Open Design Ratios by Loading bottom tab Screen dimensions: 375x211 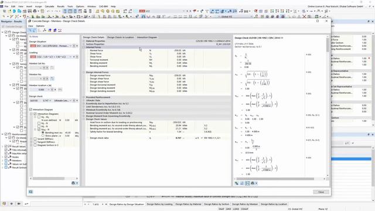pyautogui.click(x=159, y=204)
